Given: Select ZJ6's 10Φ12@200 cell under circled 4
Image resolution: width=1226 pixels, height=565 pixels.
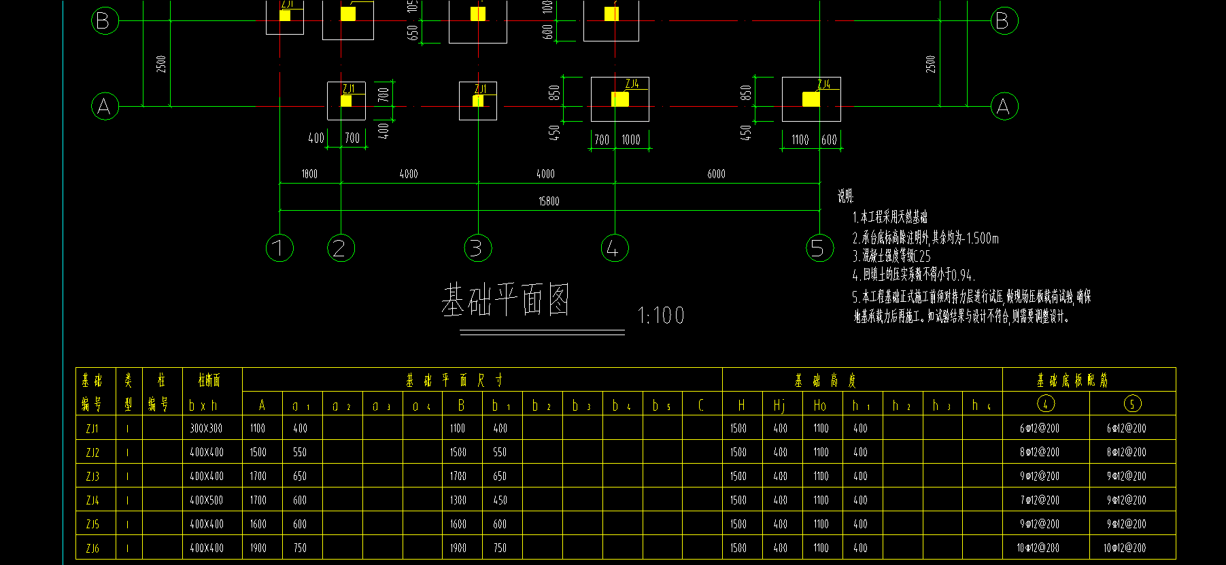Looking at the screenshot, I should 1038,548.
